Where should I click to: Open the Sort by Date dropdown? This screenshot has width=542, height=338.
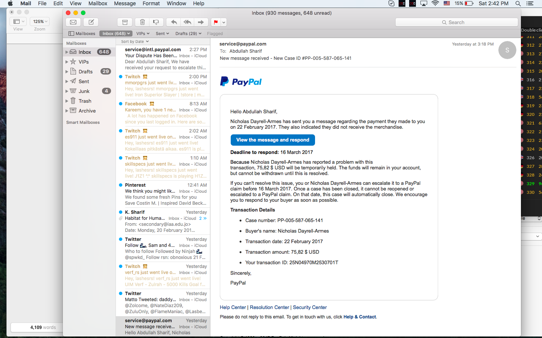tap(135, 41)
